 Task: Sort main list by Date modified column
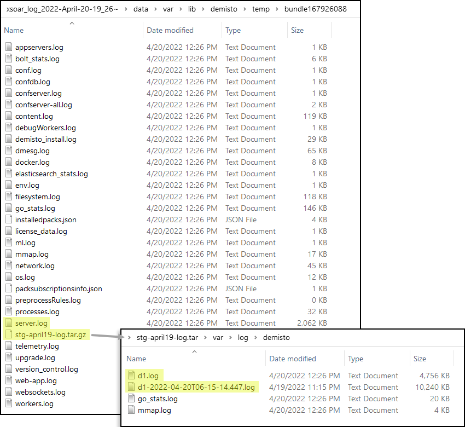click(x=170, y=30)
